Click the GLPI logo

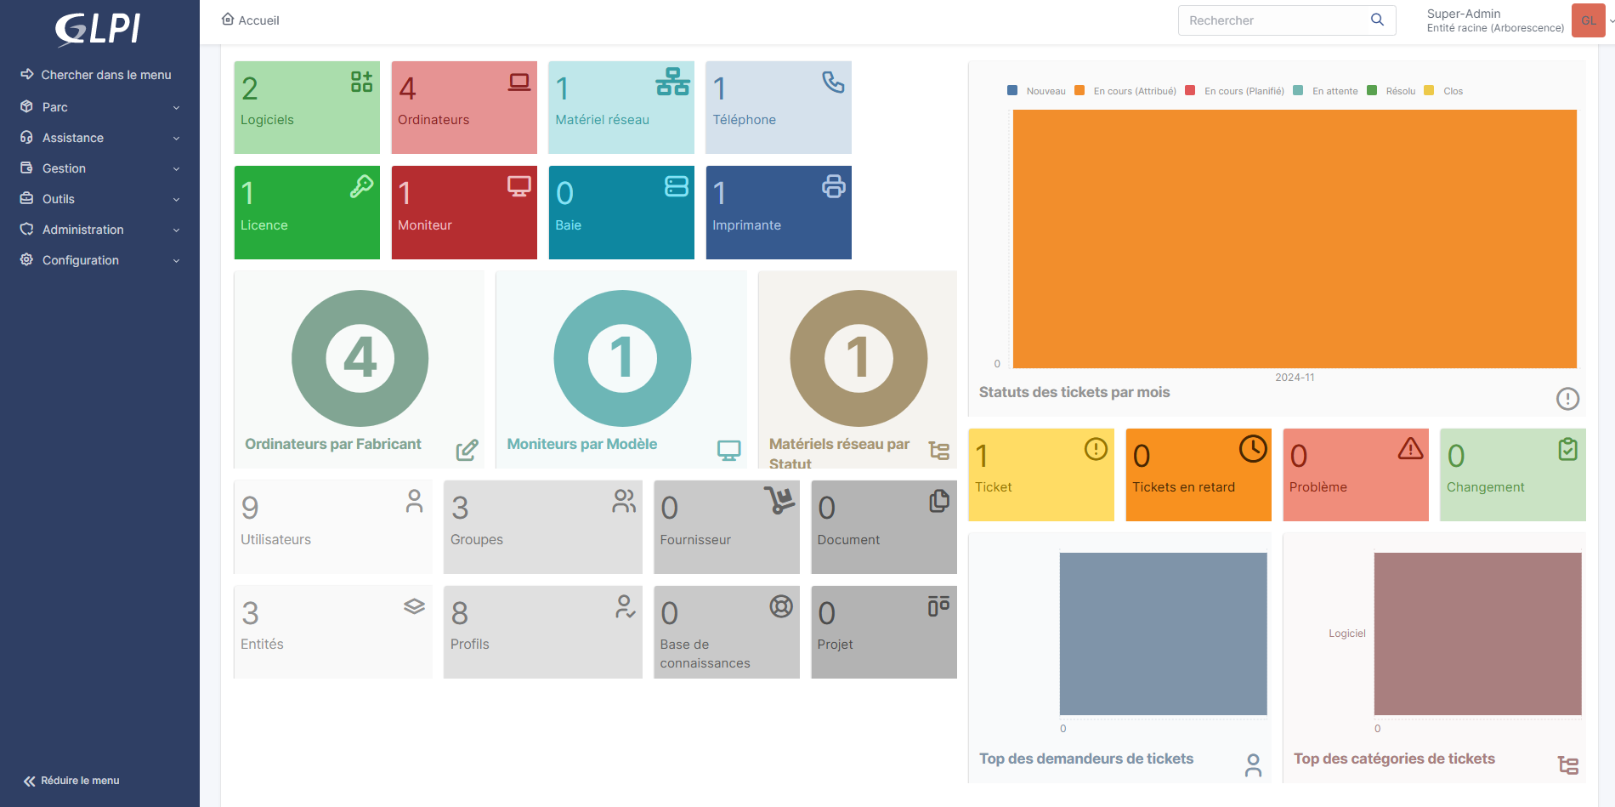(99, 29)
